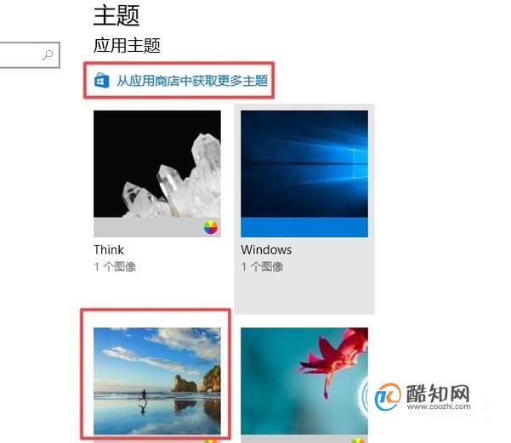Viewport: 511px width, 443px height.
Task: Focus the settings search box
Action: click(29, 55)
